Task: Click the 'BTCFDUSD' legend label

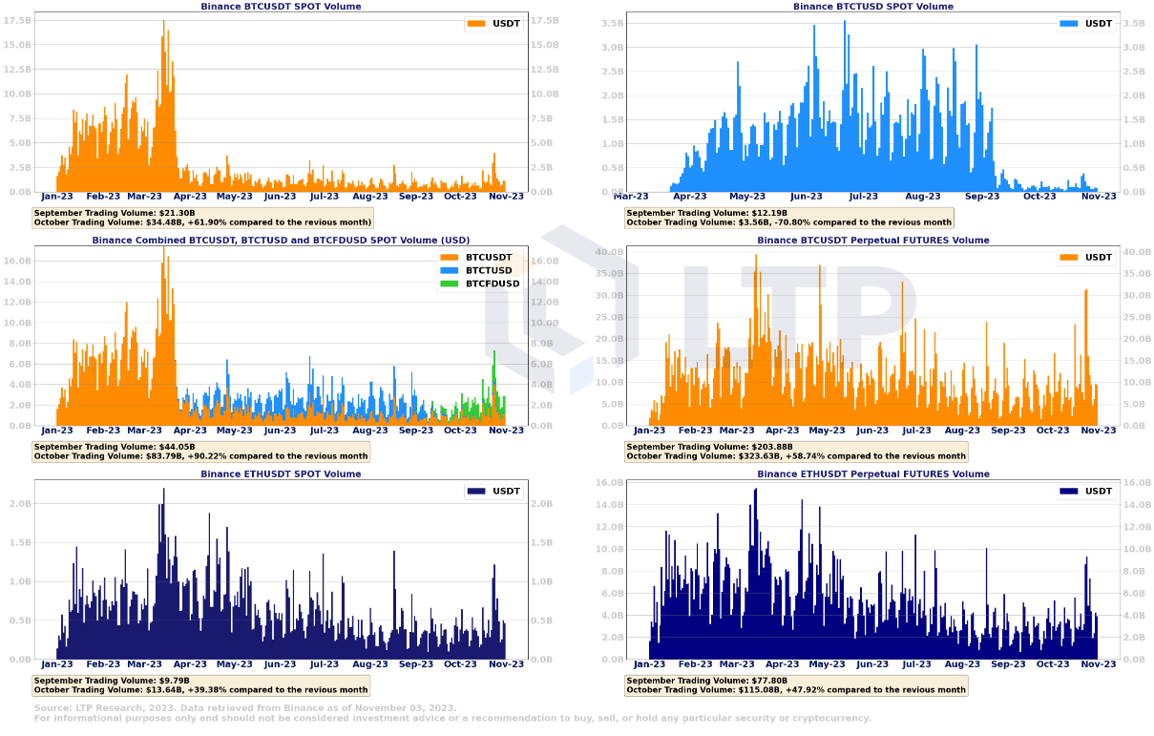Action: coord(493,284)
